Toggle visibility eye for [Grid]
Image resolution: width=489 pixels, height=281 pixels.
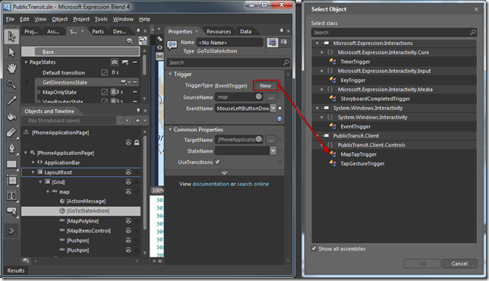128,182
